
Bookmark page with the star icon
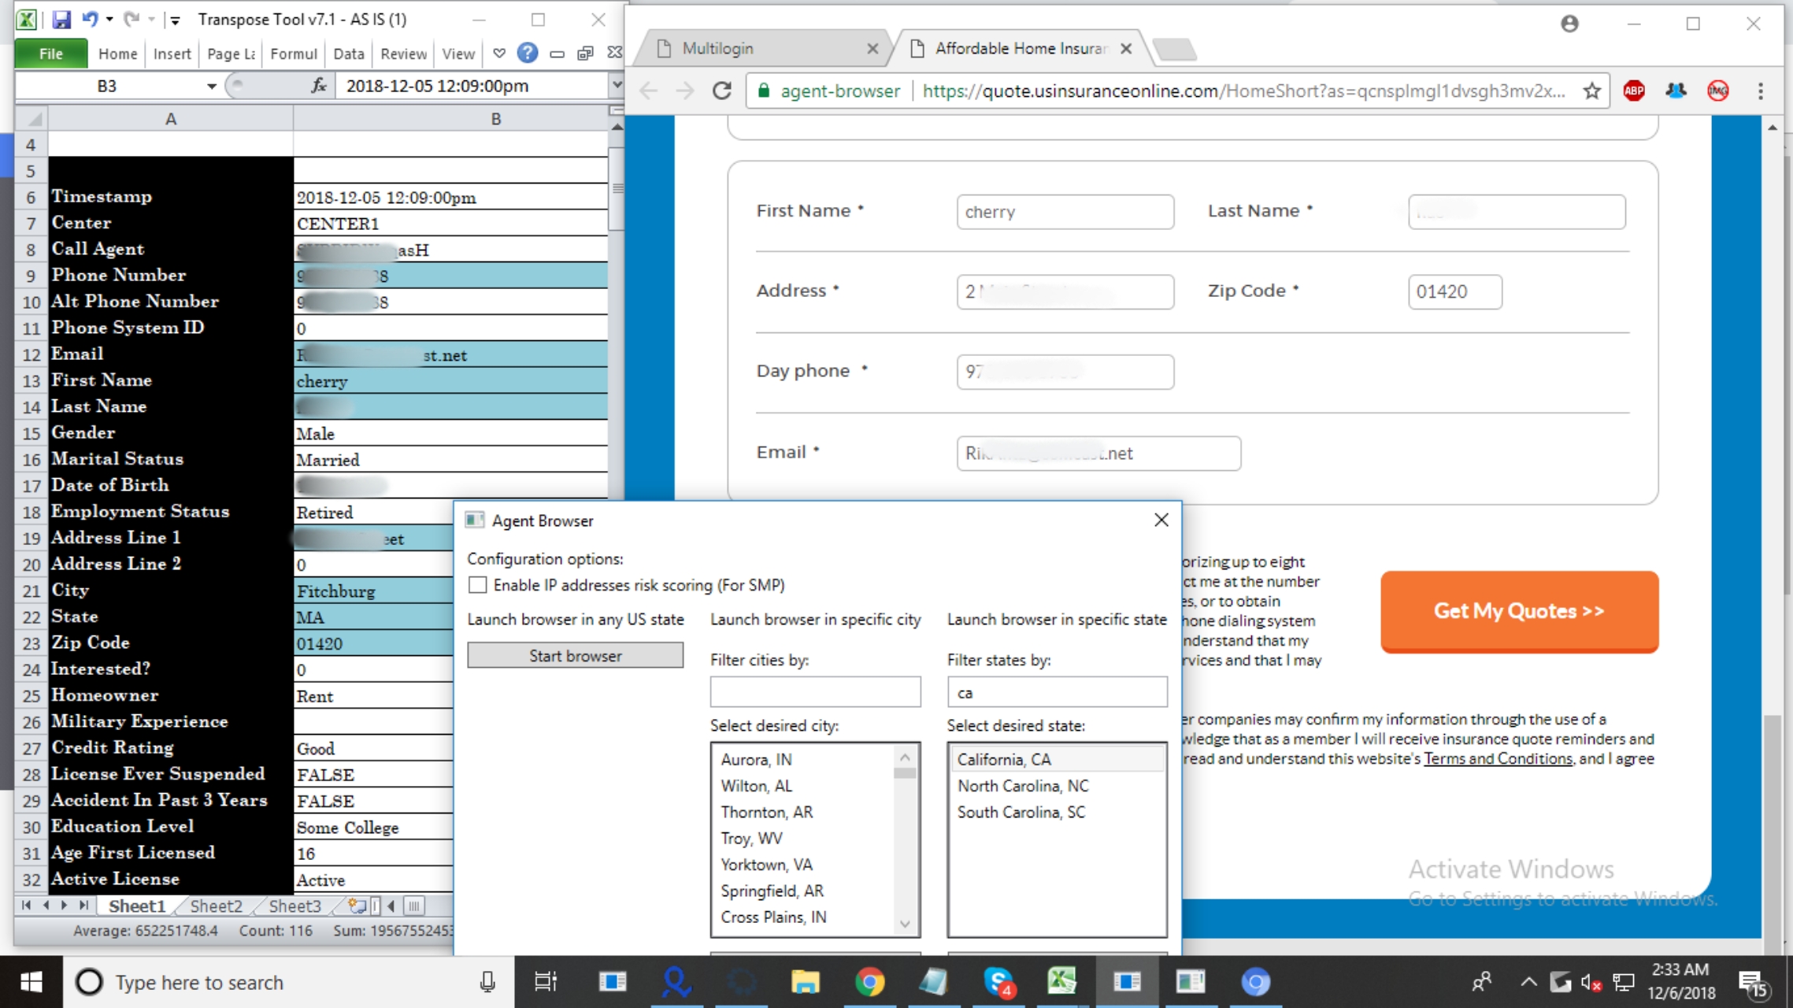[1591, 91]
